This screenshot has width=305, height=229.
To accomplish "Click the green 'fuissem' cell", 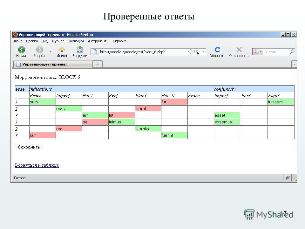I will pos(281,102).
